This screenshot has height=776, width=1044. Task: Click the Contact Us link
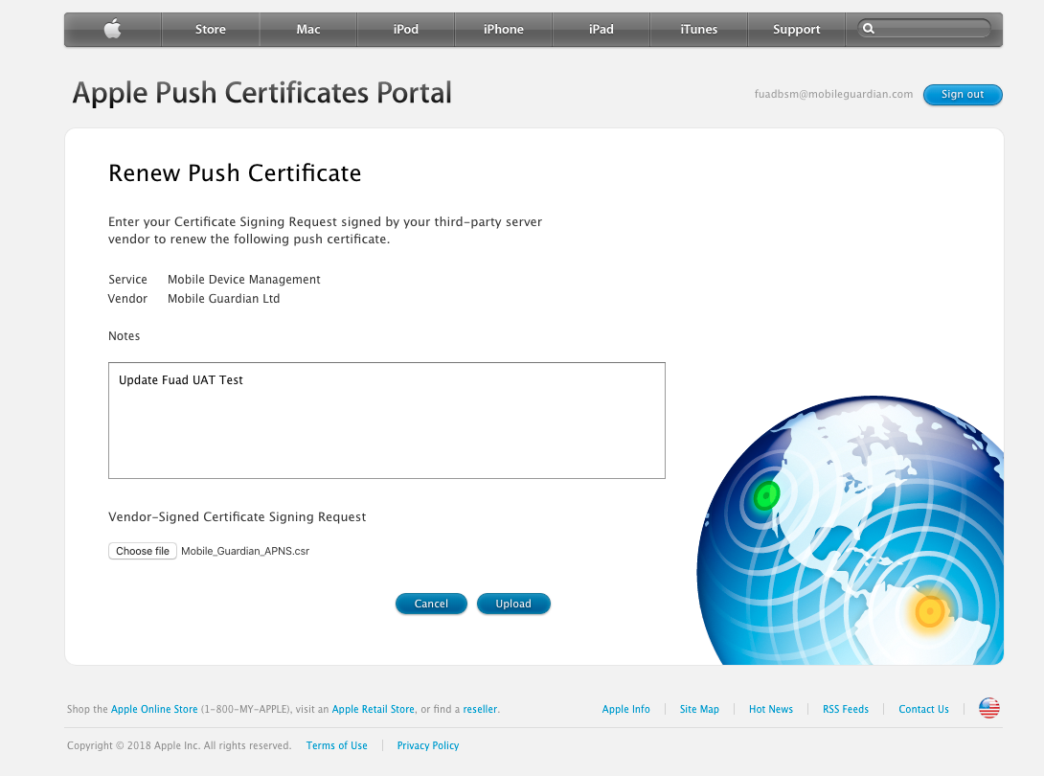(x=923, y=709)
